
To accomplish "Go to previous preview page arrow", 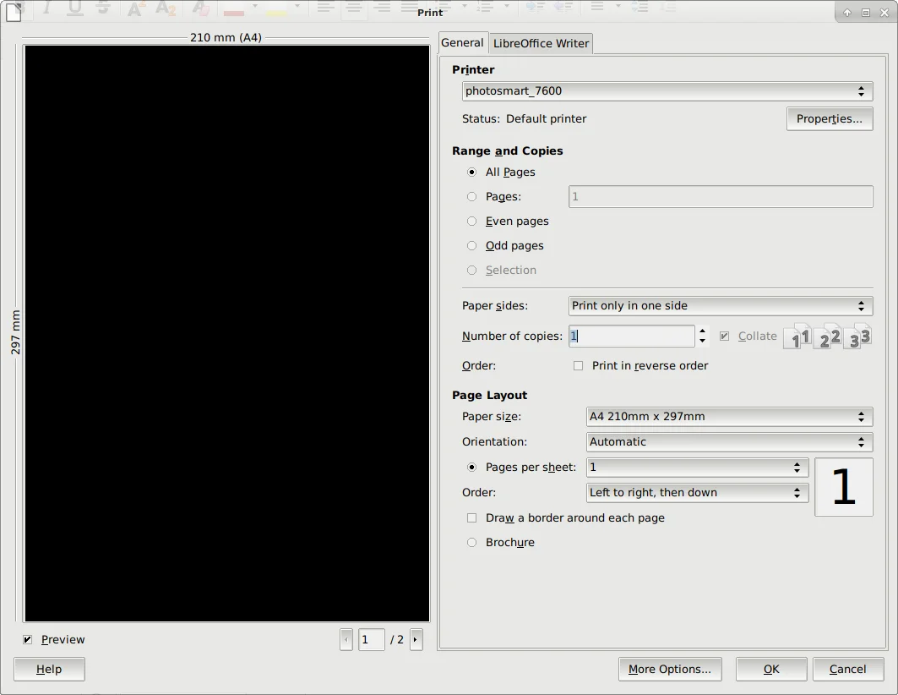I will [x=346, y=639].
